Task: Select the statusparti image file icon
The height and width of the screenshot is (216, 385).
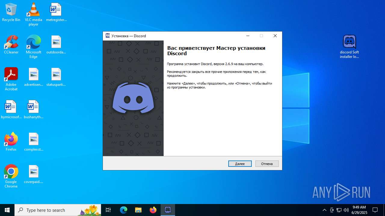Action: coord(56,77)
